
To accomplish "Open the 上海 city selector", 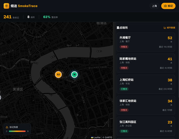I will click(154, 6).
